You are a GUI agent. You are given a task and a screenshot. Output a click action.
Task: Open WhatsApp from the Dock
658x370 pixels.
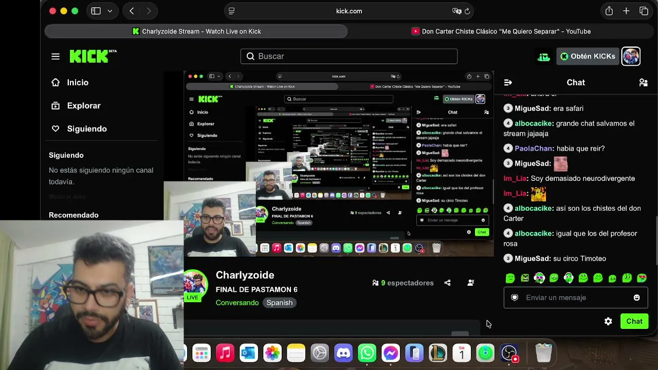[367, 353]
